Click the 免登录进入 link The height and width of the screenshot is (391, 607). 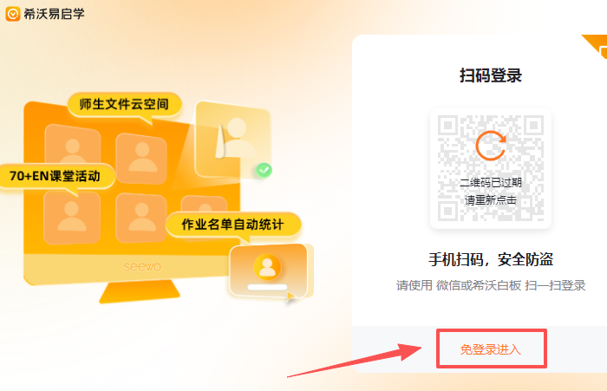pos(491,349)
